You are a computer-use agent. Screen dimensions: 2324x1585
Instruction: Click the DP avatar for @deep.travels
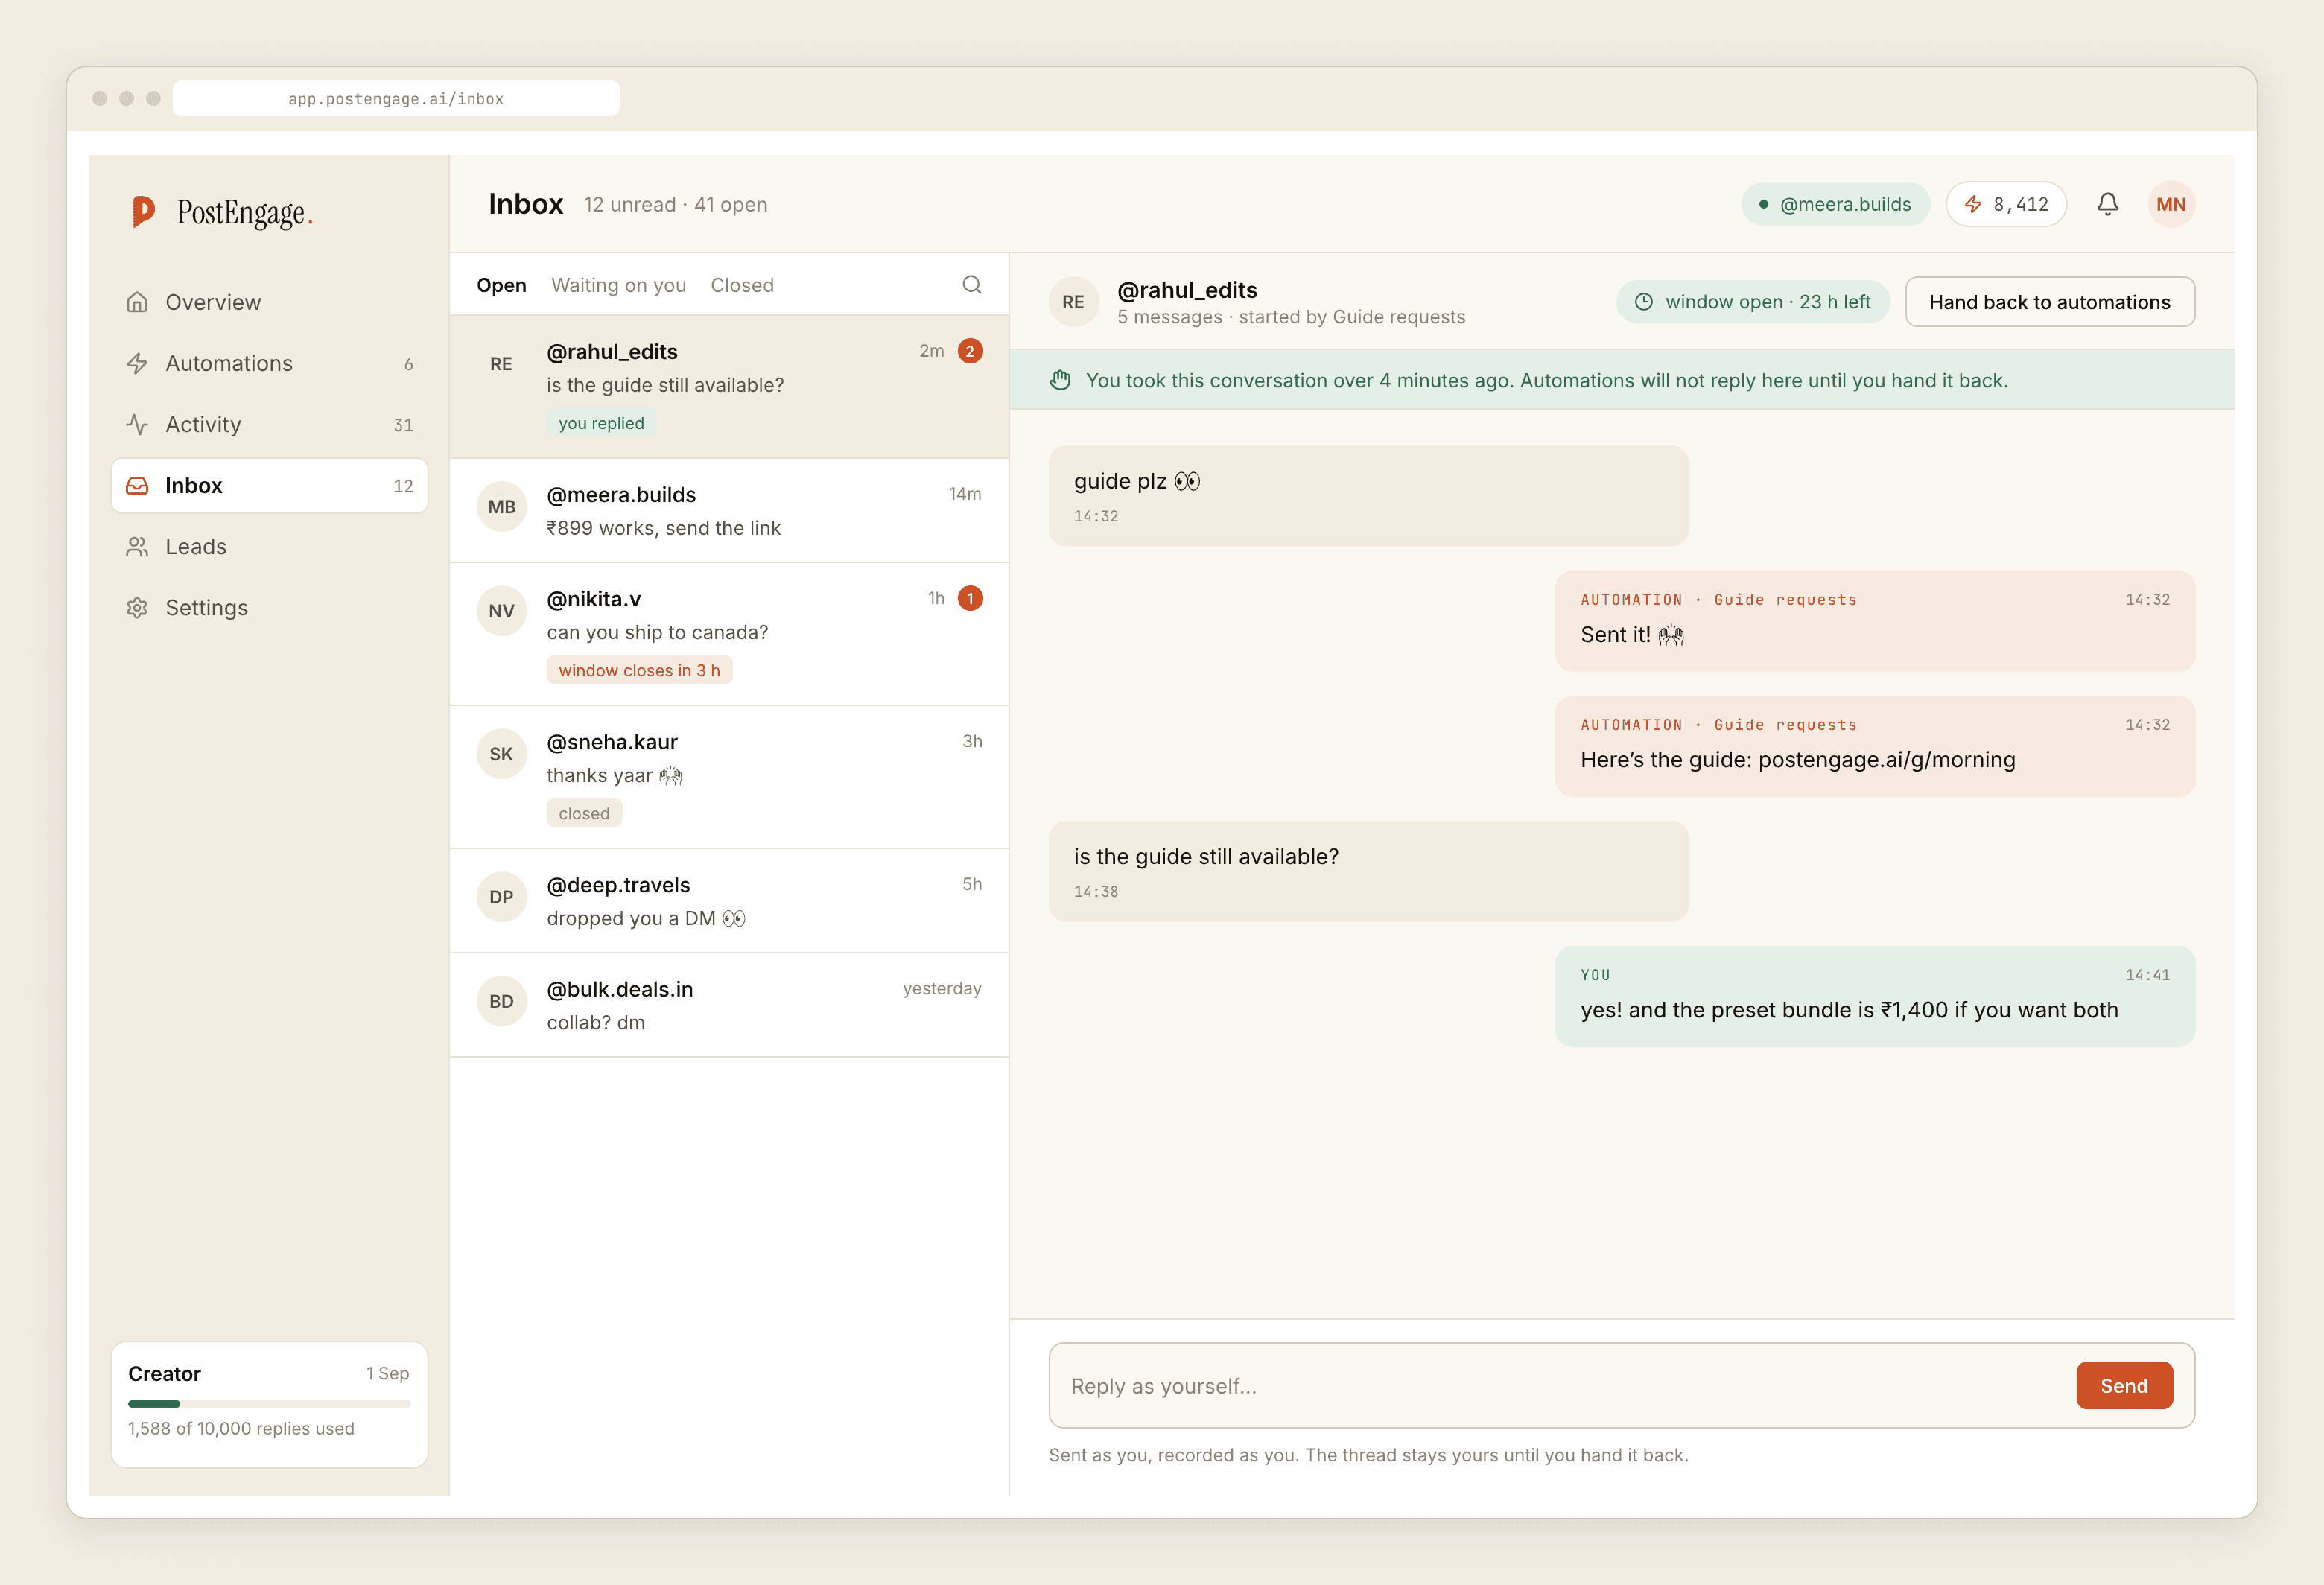pos(501,897)
